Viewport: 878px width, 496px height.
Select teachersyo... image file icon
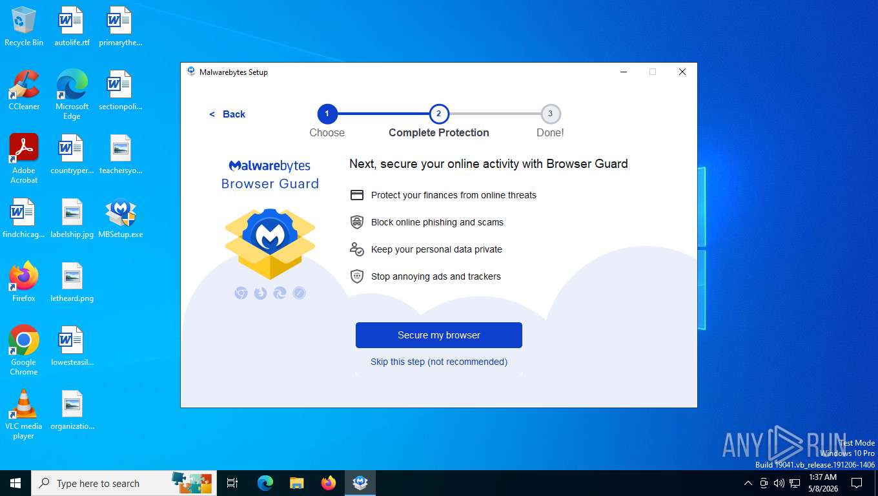[x=120, y=154]
